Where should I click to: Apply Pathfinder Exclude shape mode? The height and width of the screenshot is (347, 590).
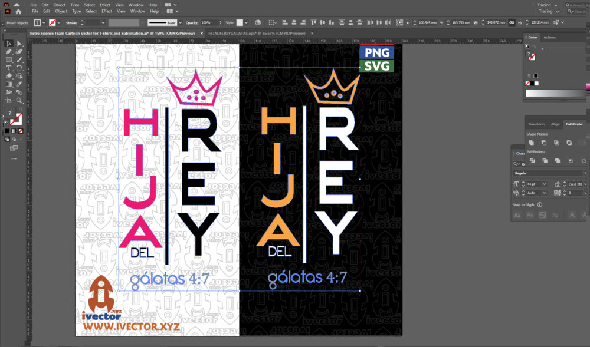click(569, 143)
